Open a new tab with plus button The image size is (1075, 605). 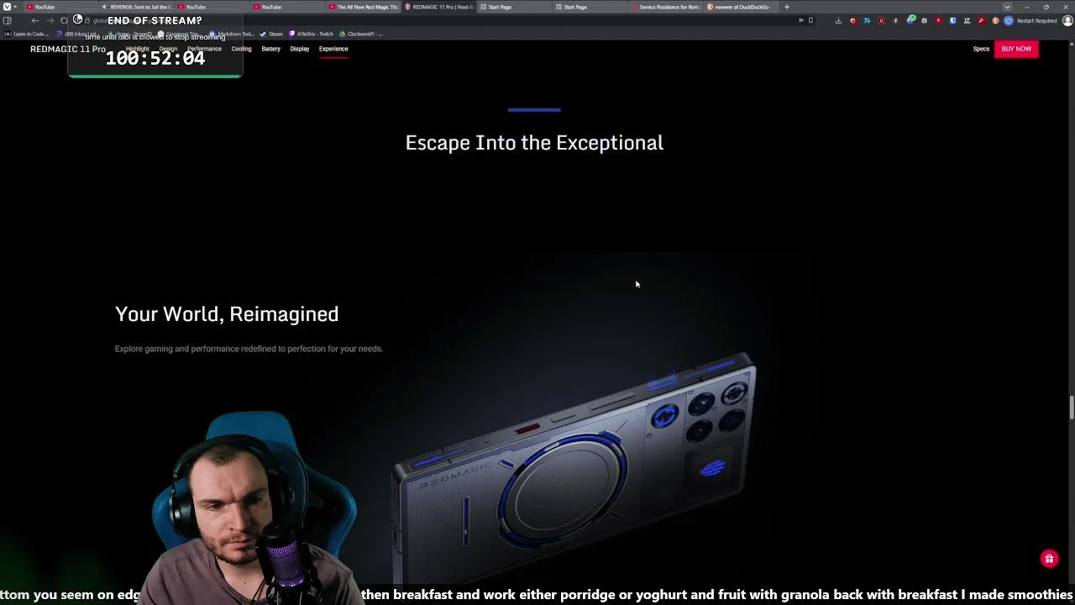[x=787, y=7]
